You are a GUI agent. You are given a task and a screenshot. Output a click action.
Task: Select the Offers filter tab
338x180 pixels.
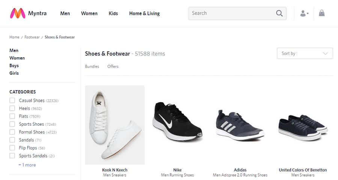113,66
